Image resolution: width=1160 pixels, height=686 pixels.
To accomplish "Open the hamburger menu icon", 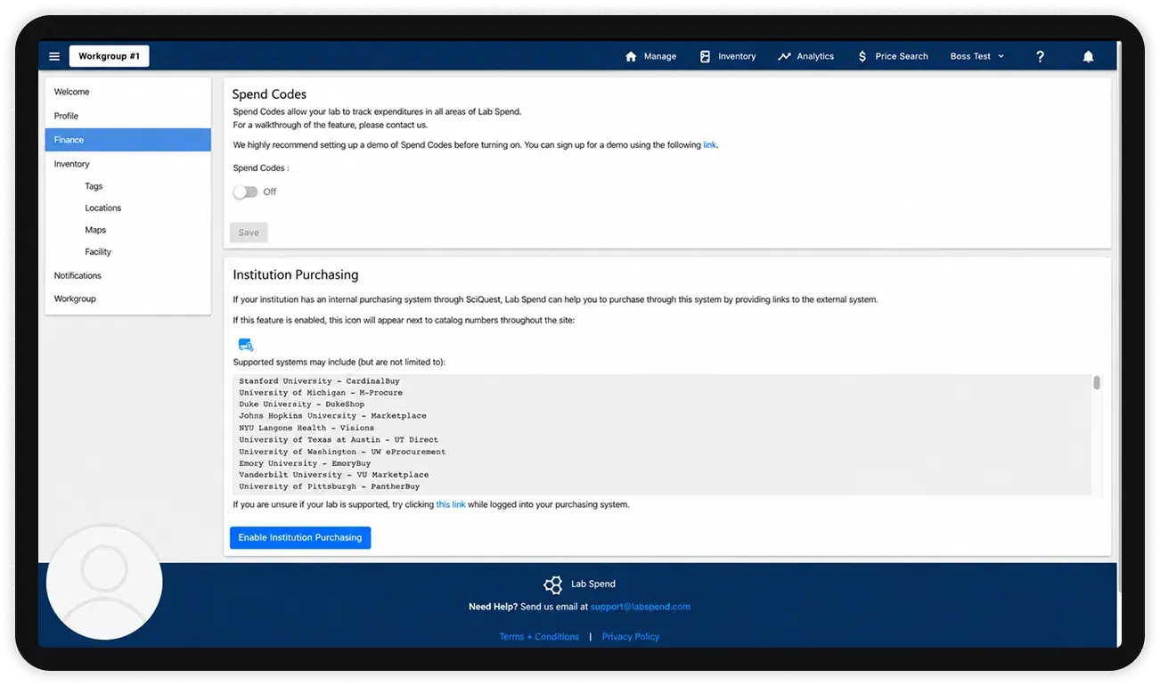I will click(x=54, y=56).
